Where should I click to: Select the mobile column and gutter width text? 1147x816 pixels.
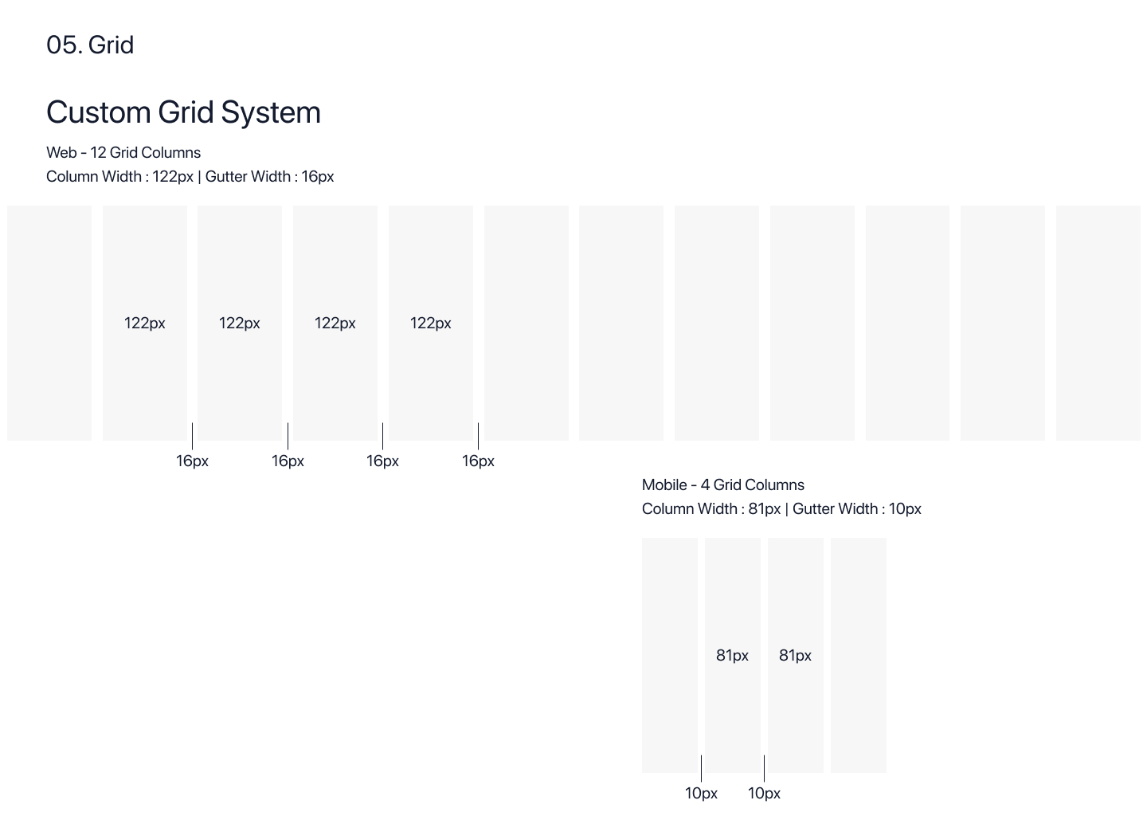[x=781, y=508]
